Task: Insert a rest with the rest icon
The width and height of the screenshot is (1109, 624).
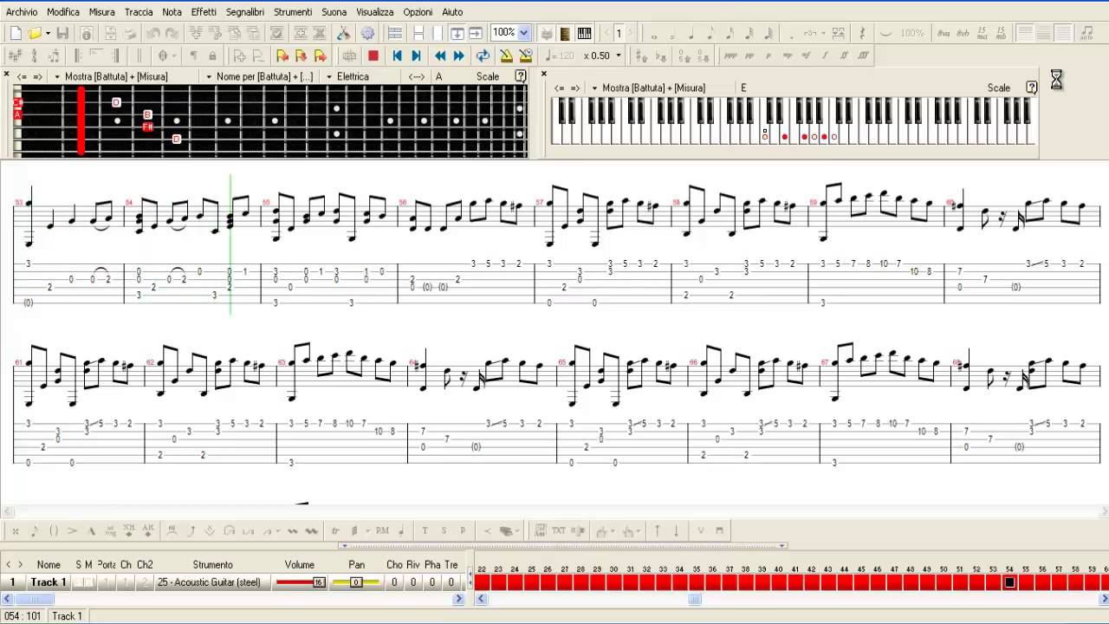Action: coord(862,34)
